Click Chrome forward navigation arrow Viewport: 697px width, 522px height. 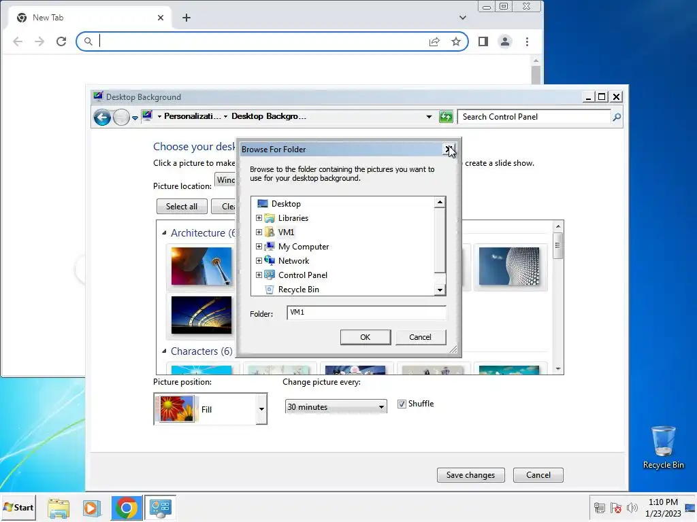click(x=39, y=41)
